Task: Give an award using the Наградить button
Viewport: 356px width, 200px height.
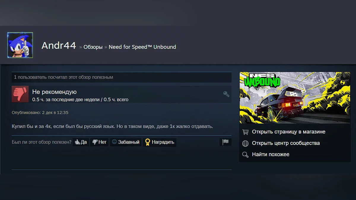Action: click(160, 142)
